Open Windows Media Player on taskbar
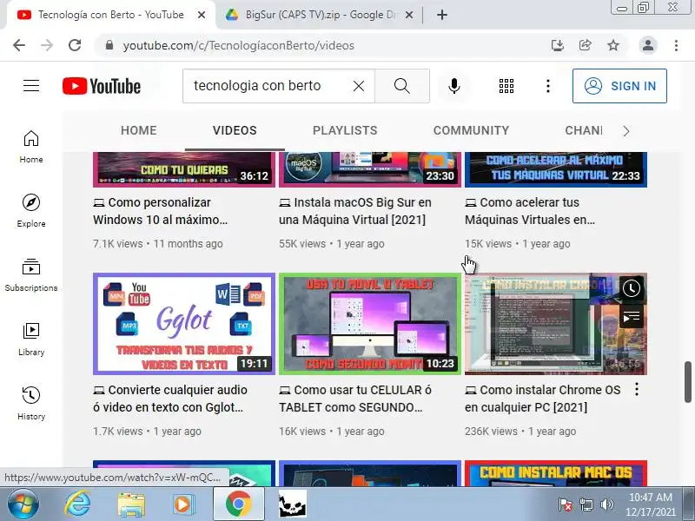The height and width of the screenshot is (521, 695). 182,505
